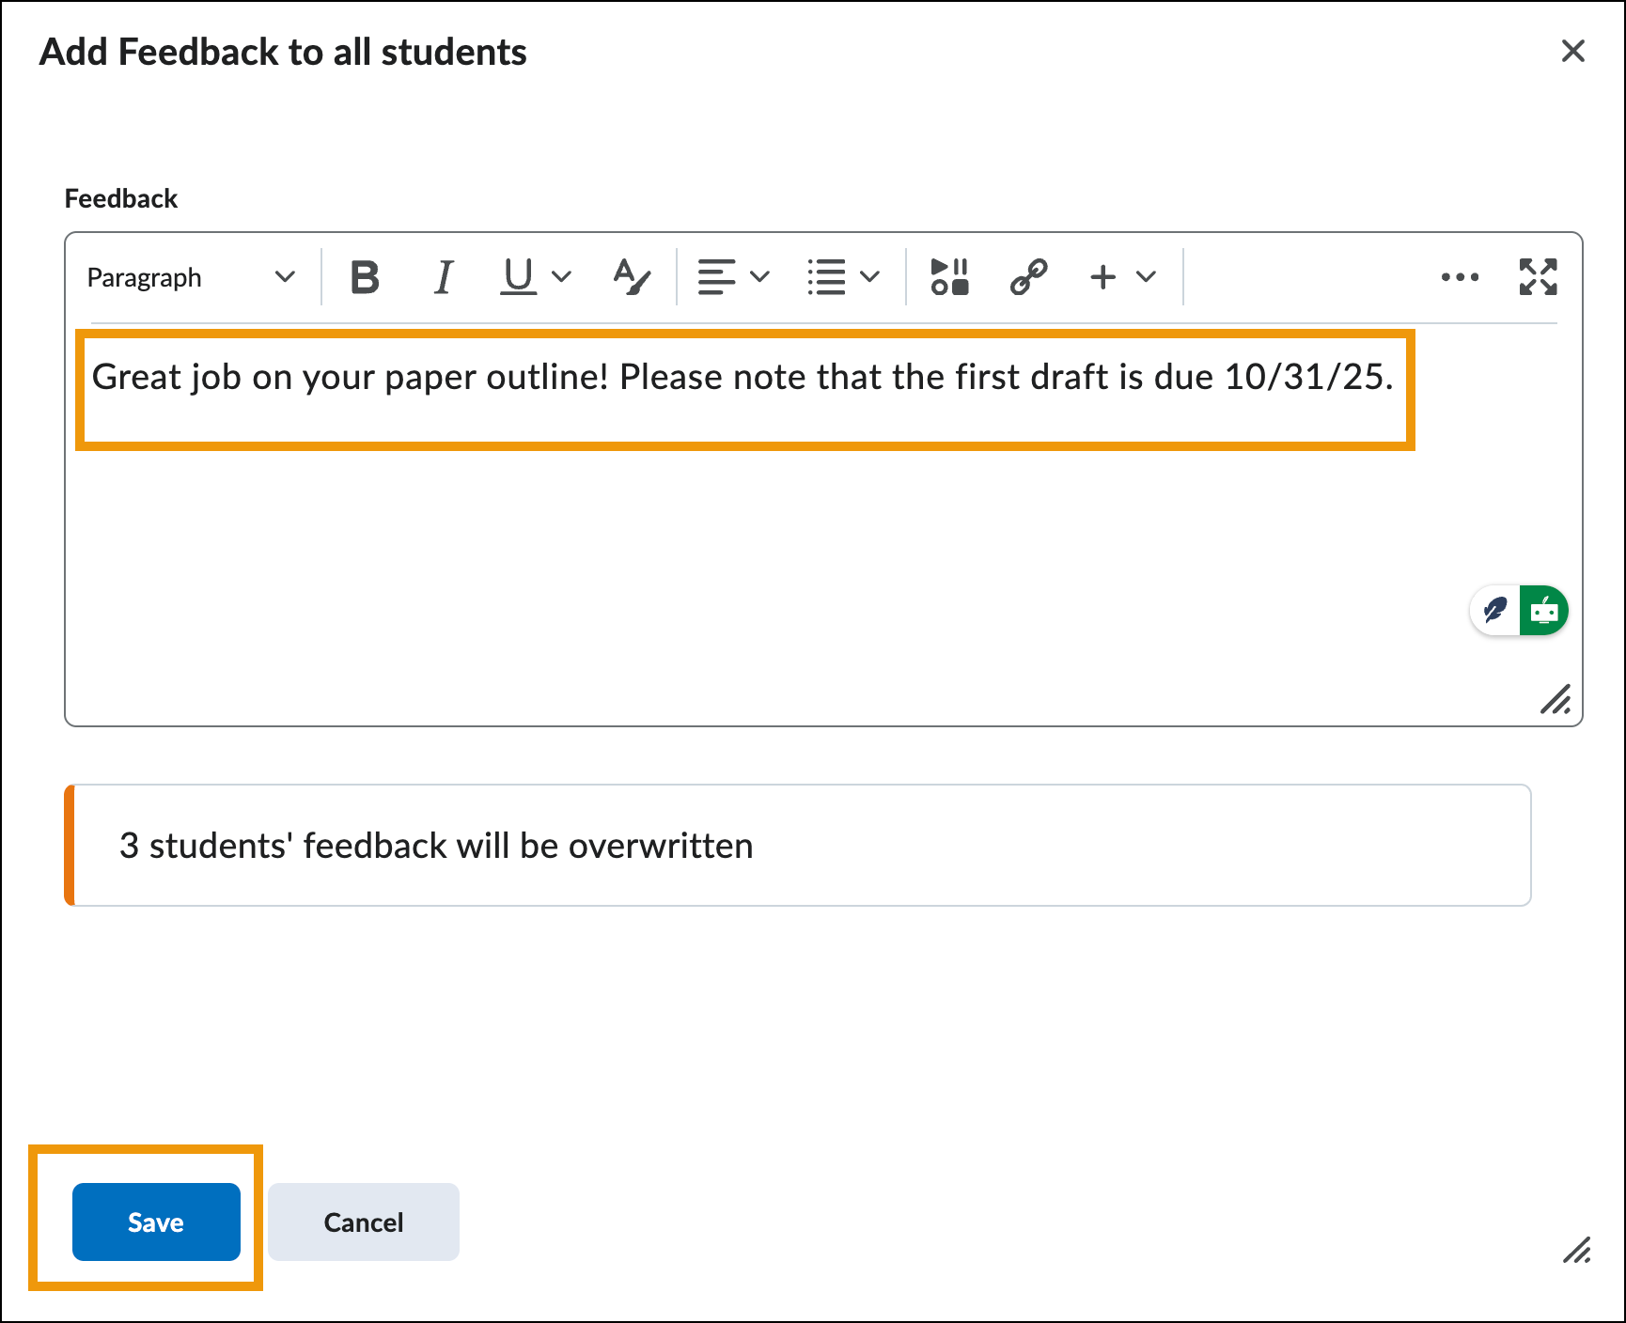
Task: Expand the alignment options chevron
Action: pyautogui.click(x=760, y=277)
